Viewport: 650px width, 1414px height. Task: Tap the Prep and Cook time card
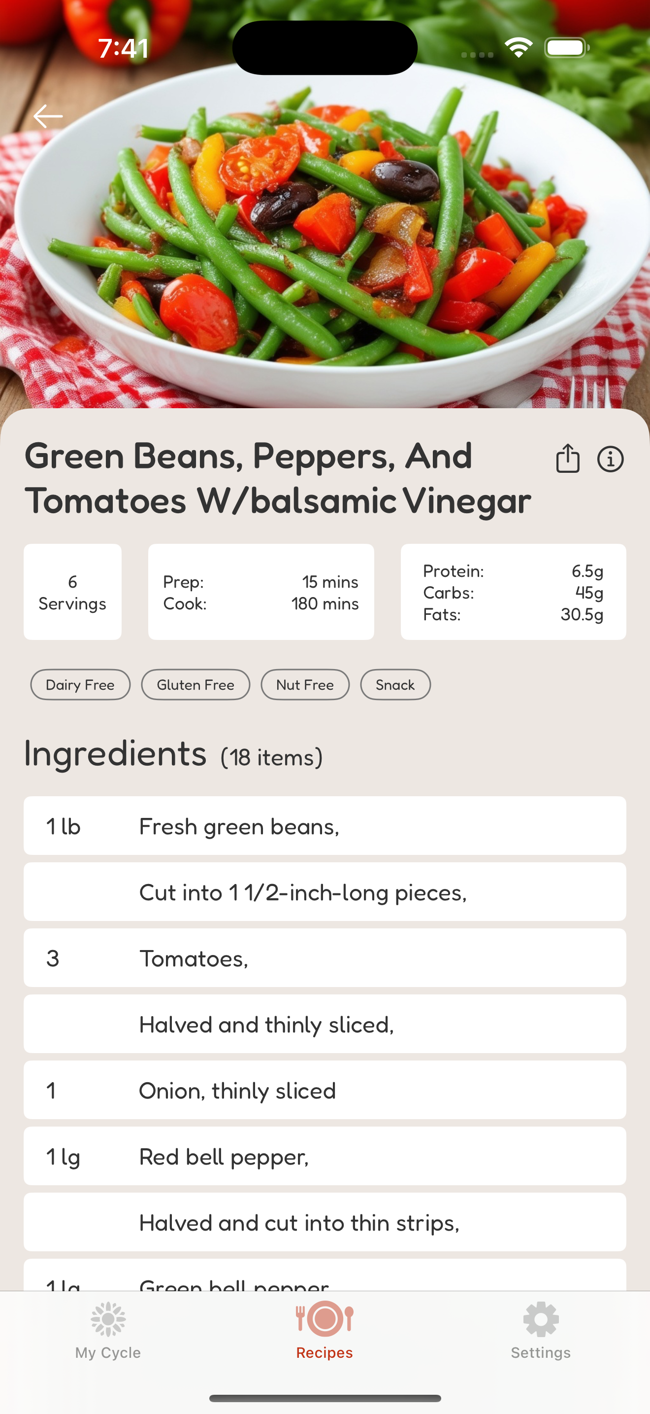click(x=261, y=592)
